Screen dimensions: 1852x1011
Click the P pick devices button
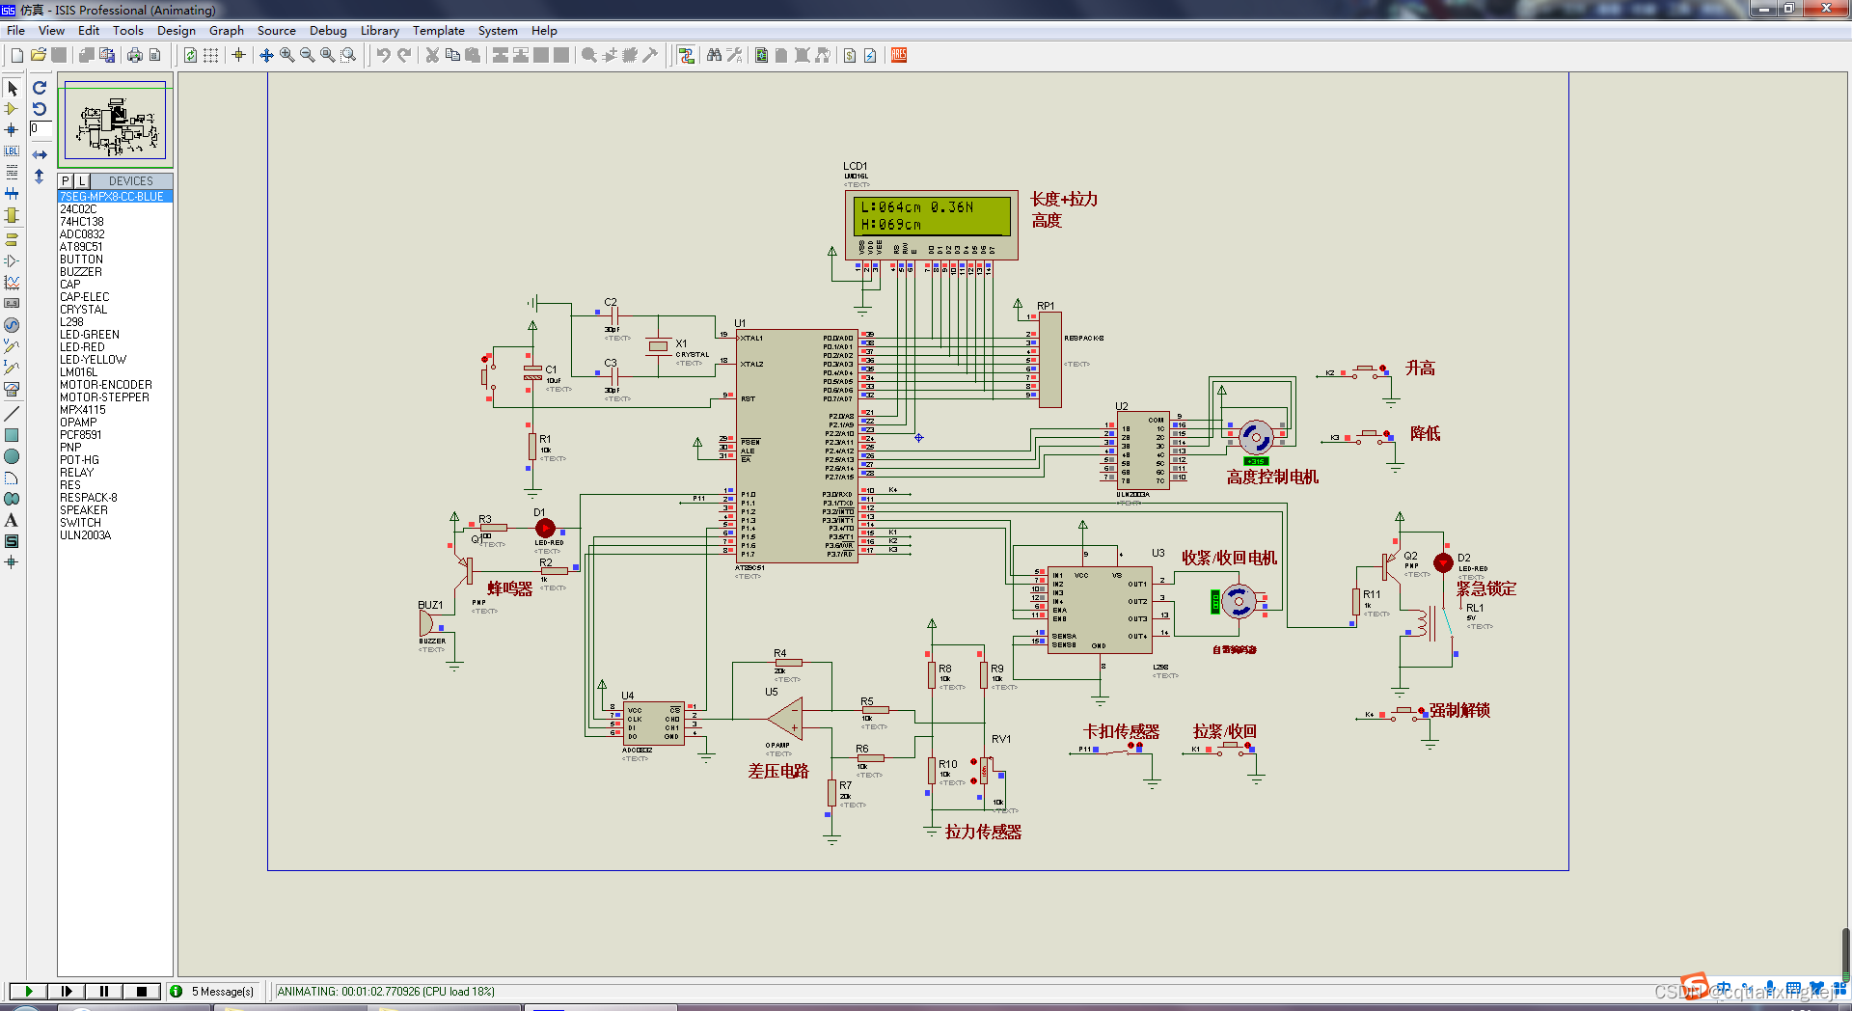(66, 180)
